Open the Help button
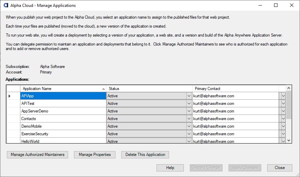300x177 pixels. click(x=170, y=168)
